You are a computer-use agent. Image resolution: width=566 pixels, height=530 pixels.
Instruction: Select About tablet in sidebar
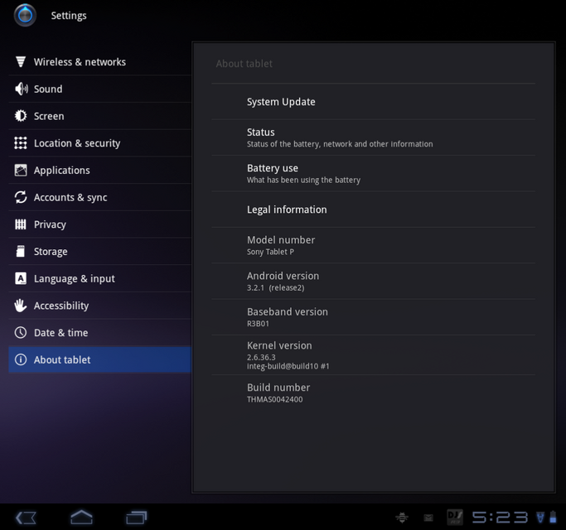pos(100,359)
